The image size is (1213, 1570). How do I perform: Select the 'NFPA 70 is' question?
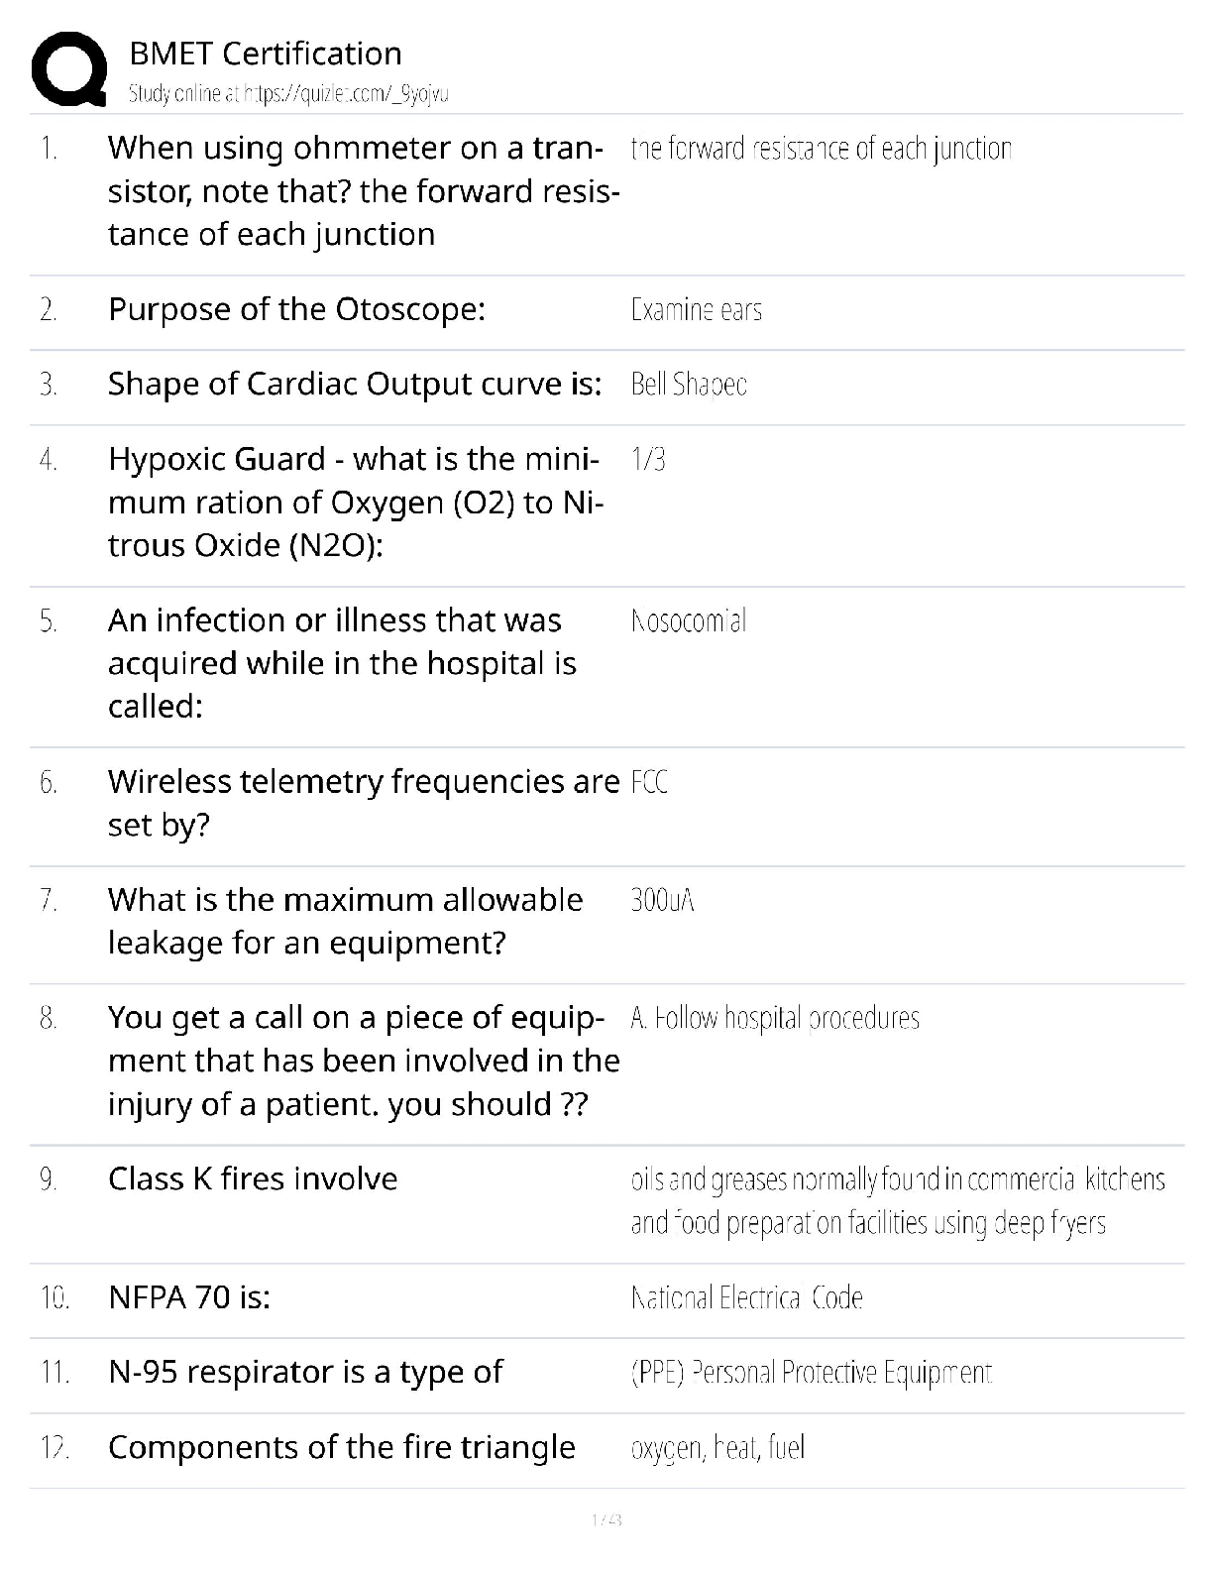(189, 1296)
